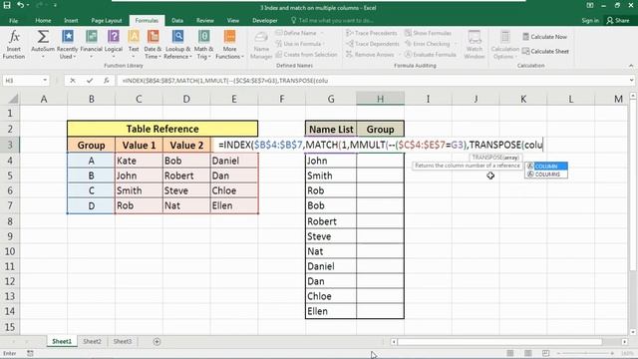Select COLUMNS from autocomplete list

point(546,175)
